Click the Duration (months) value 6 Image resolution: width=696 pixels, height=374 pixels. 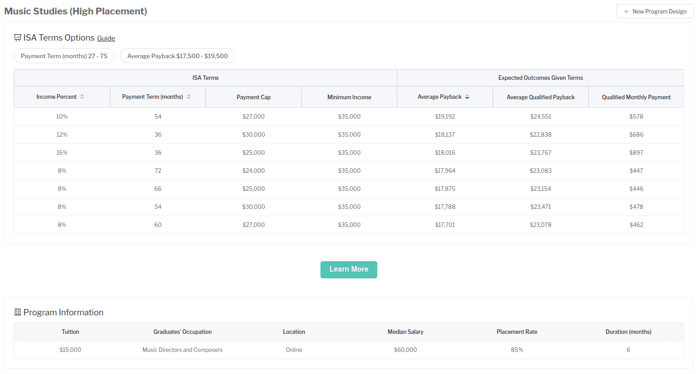[628, 350]
